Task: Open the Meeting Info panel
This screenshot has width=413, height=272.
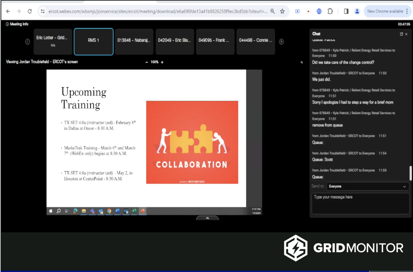Action: (x=17, y=24)
